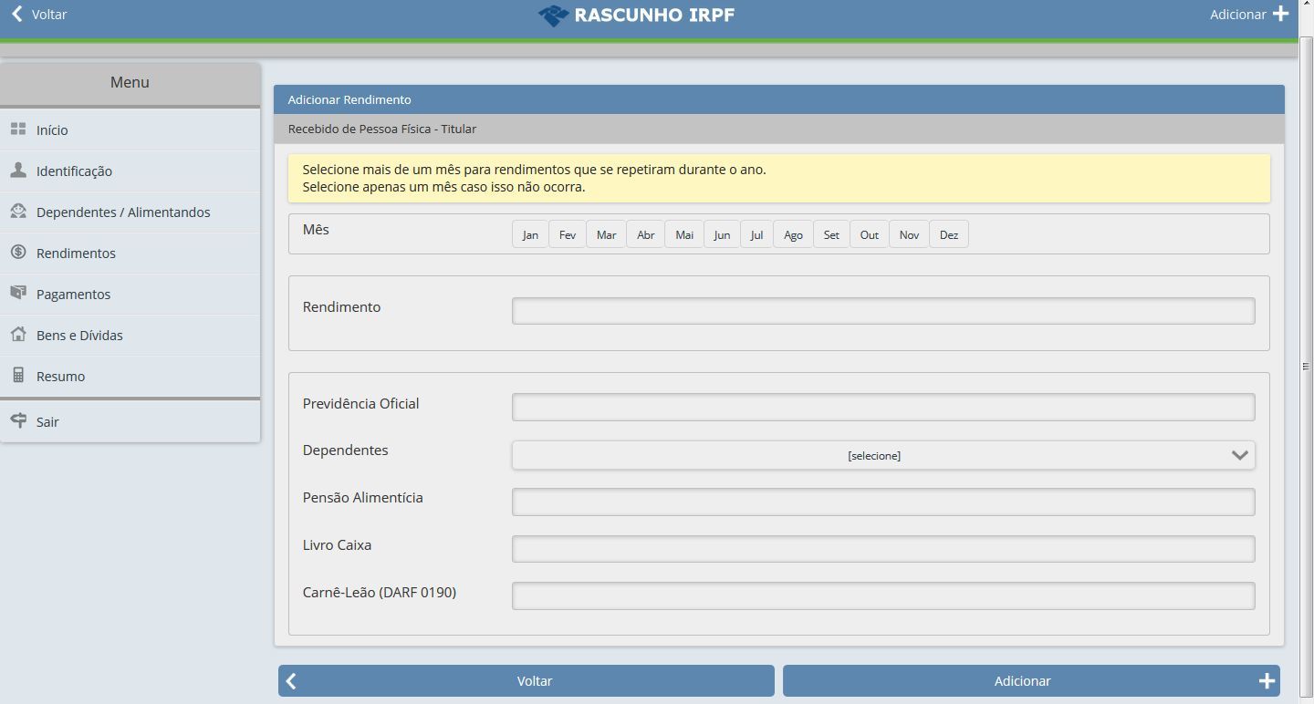Click the page vertical scrollbar grip
The image size is (1314, 704).
tap(1306, 366)
